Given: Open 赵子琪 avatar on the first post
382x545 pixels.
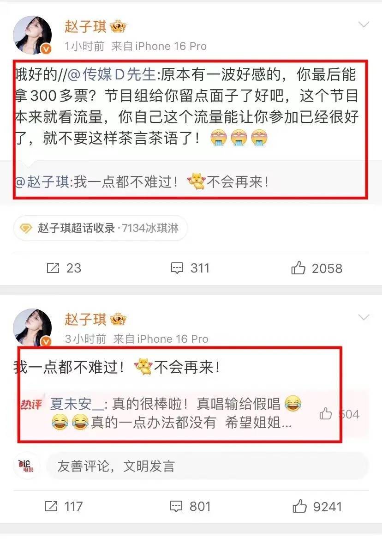Looking at the screenshot, I should (x=32, y=35).
